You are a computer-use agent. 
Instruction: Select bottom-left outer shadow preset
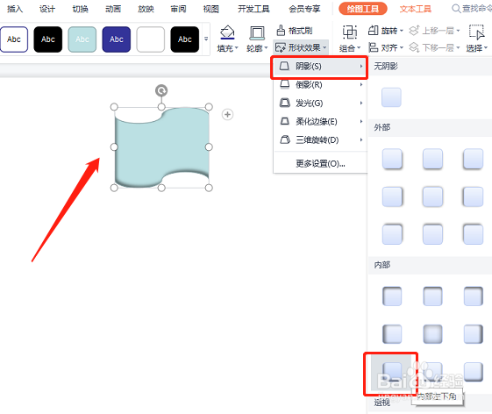392,234
